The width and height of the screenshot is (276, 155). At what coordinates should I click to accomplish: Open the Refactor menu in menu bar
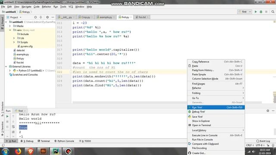47,7
